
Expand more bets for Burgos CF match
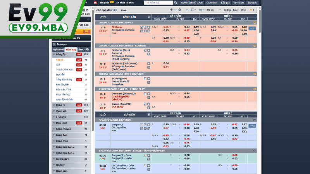tap(253, 126)
